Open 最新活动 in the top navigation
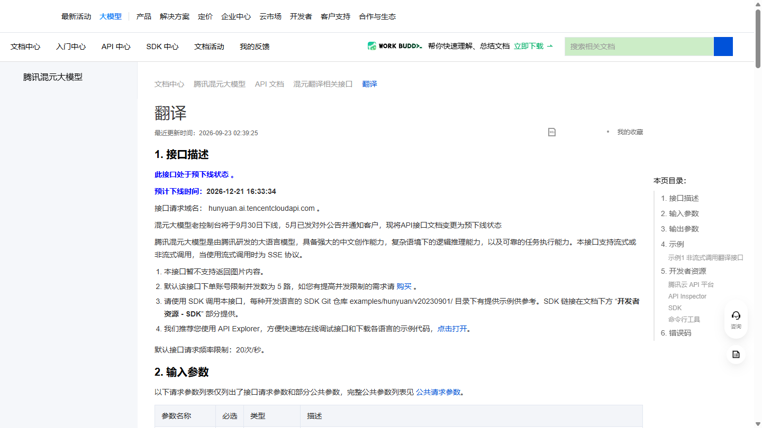762x428 pixels. coord(76,16)
